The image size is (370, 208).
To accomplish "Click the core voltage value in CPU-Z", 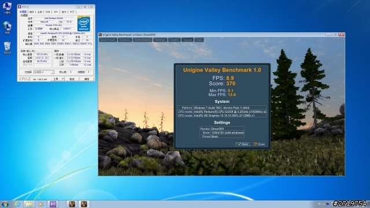I will (x=67, y=29).
